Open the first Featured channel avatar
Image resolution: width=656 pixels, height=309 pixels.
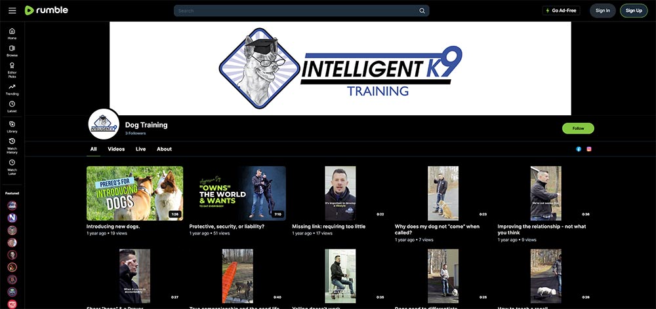coord(12,206)
